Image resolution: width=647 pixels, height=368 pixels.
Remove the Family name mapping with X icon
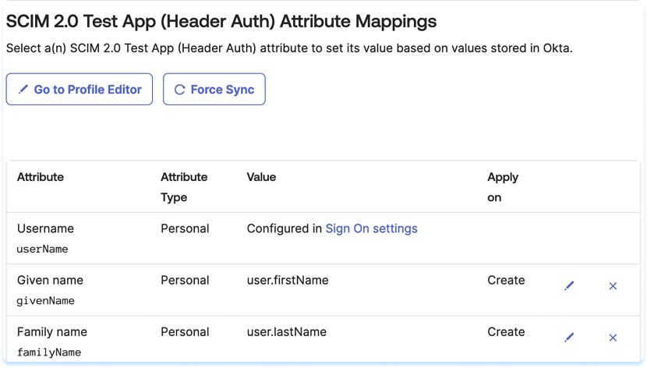point(613,338)
